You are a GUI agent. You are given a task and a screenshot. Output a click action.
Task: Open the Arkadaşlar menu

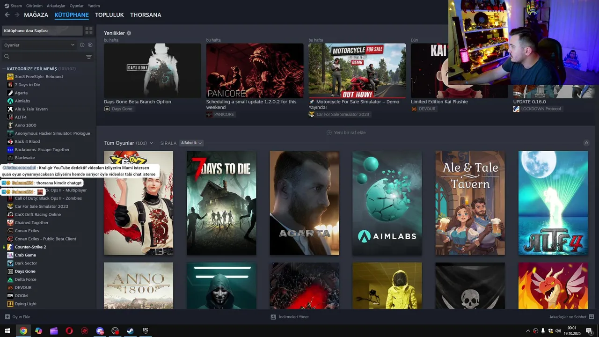pyautogui.click(x=56, y=6)
